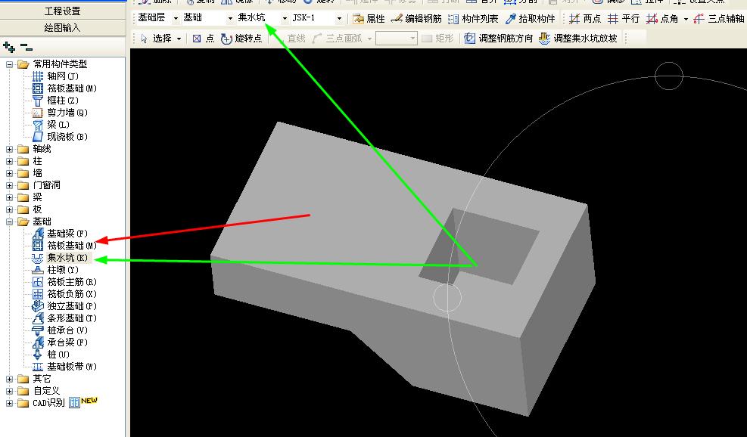Select 基础板带(W) foundation strip item
Viewport: 747px width, 437px height.
point(65,367)
